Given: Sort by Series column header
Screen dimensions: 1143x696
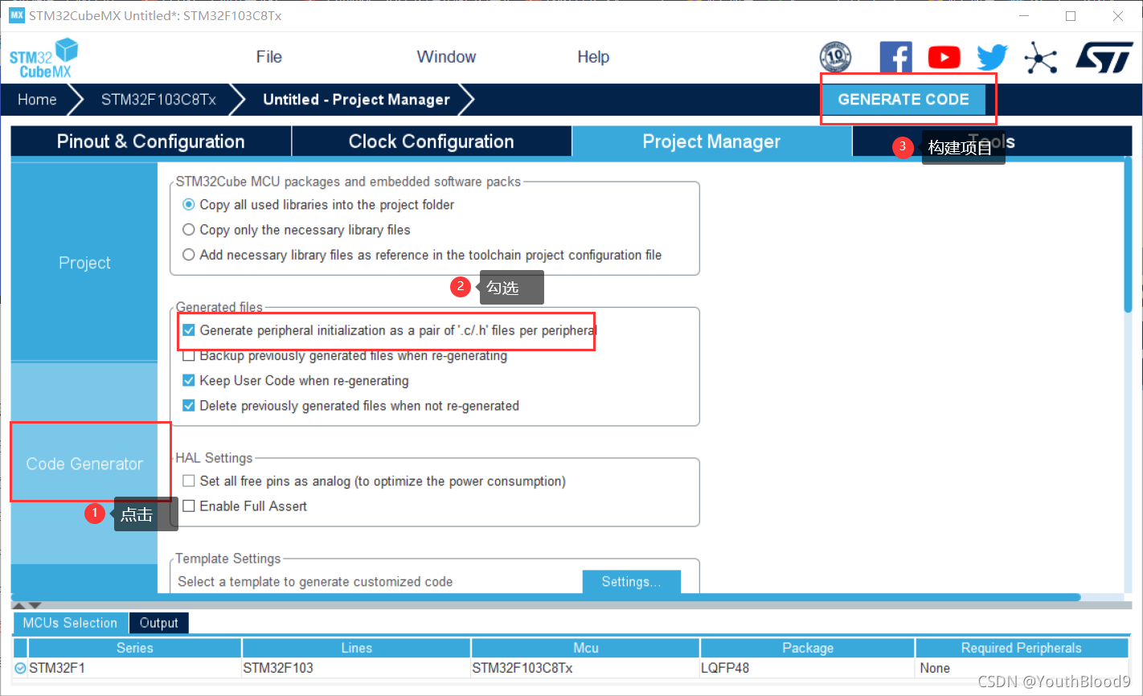Looking at the screenshot, I should [x=134, y=648].
